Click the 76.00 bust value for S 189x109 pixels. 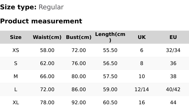point(79,63)
